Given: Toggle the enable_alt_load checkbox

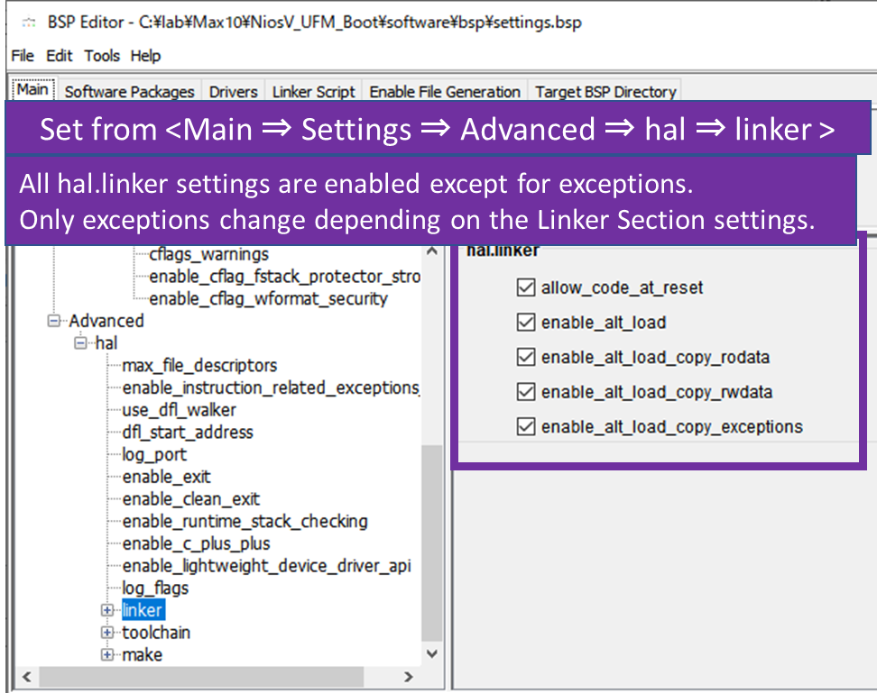Looking at the screenshot, I should 526,323.
